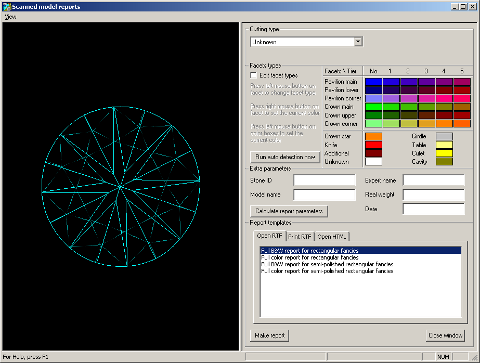The width and height of the screenshot is (480, 363).
Task: Pick the Crown star orange color swatch
Action: click(x=373, y=137)
